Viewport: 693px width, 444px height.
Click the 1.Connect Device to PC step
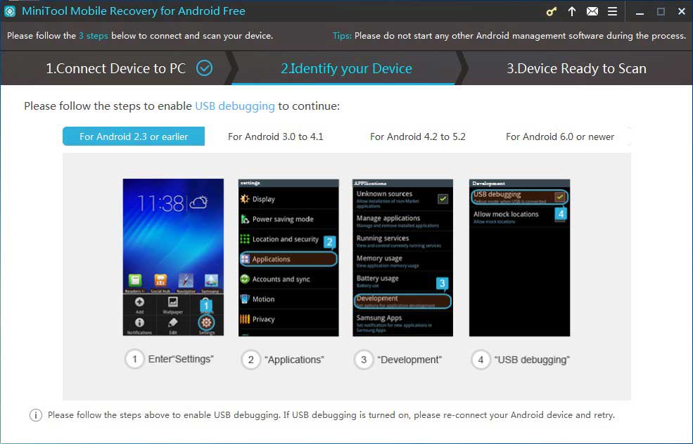coord(116,68)
